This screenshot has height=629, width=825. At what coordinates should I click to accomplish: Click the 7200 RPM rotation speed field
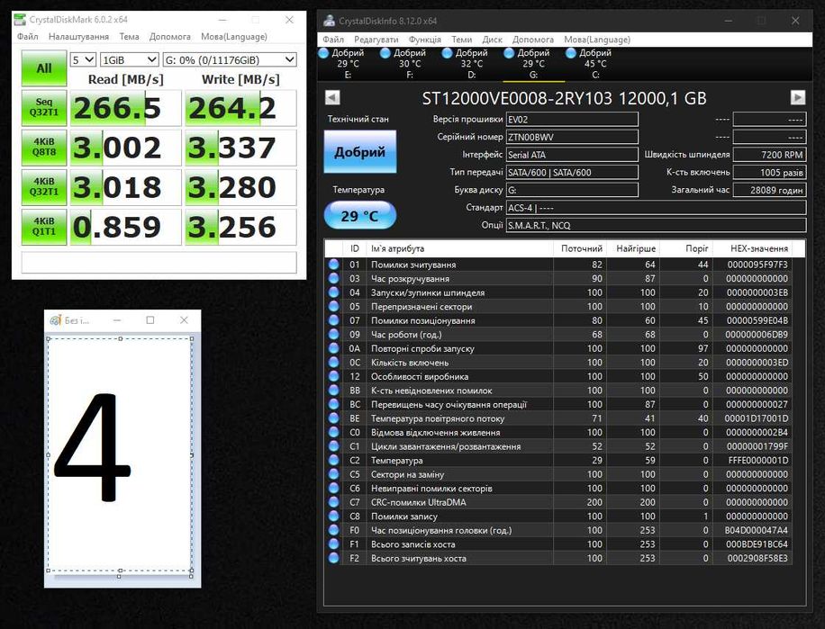pos(769,155)
